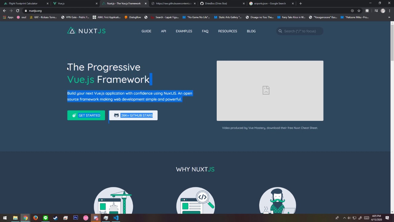Image resolution: width=394 pixels, height=222 pixels.
Task: Focus the site search field
Action: (x=300, y=31)
